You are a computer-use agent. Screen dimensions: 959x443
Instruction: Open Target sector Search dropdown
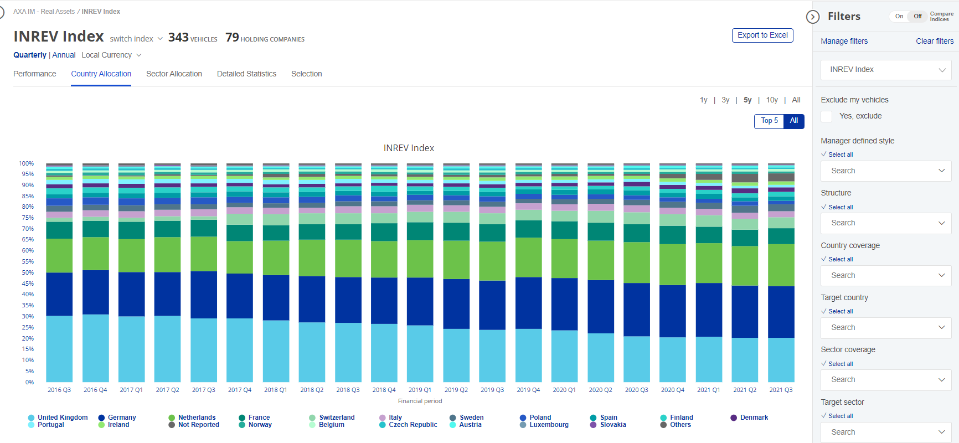pyautogui.click(x=886, y=432)
